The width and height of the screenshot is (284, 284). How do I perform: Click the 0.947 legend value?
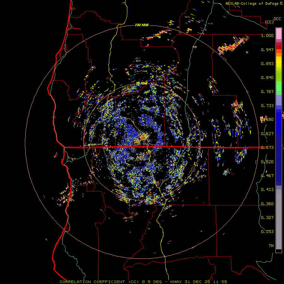(267, 50)
